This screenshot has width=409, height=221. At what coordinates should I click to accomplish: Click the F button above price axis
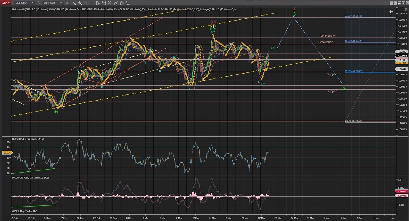pyautogui.click(x=406, y=9)
